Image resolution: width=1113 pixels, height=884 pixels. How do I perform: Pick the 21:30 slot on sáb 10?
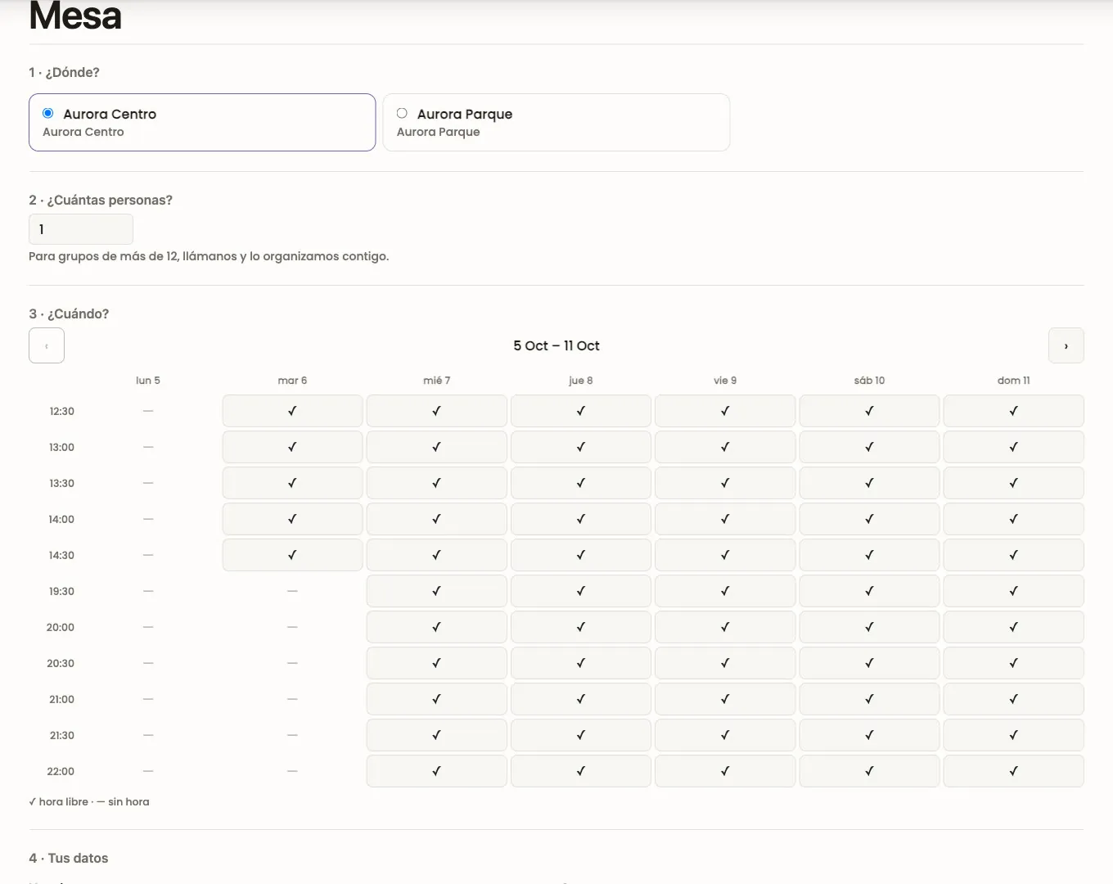(869, 735)
